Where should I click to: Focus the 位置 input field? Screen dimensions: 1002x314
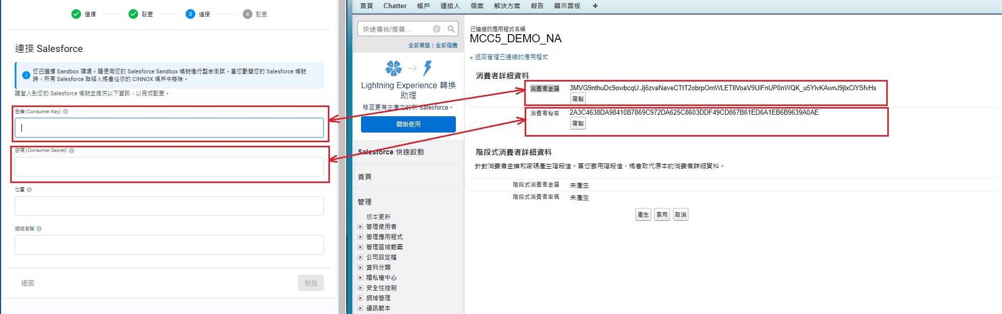pyautogui.click(x=169, y=206)
